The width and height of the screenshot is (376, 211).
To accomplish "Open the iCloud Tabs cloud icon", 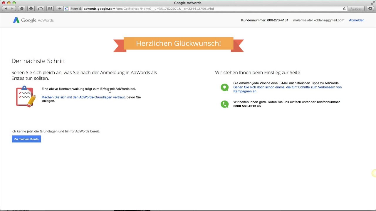I will click(41, 8).
